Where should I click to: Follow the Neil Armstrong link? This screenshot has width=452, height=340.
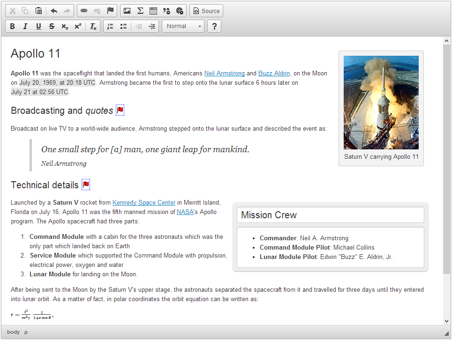pyautogui.click(x=225, y=74)
